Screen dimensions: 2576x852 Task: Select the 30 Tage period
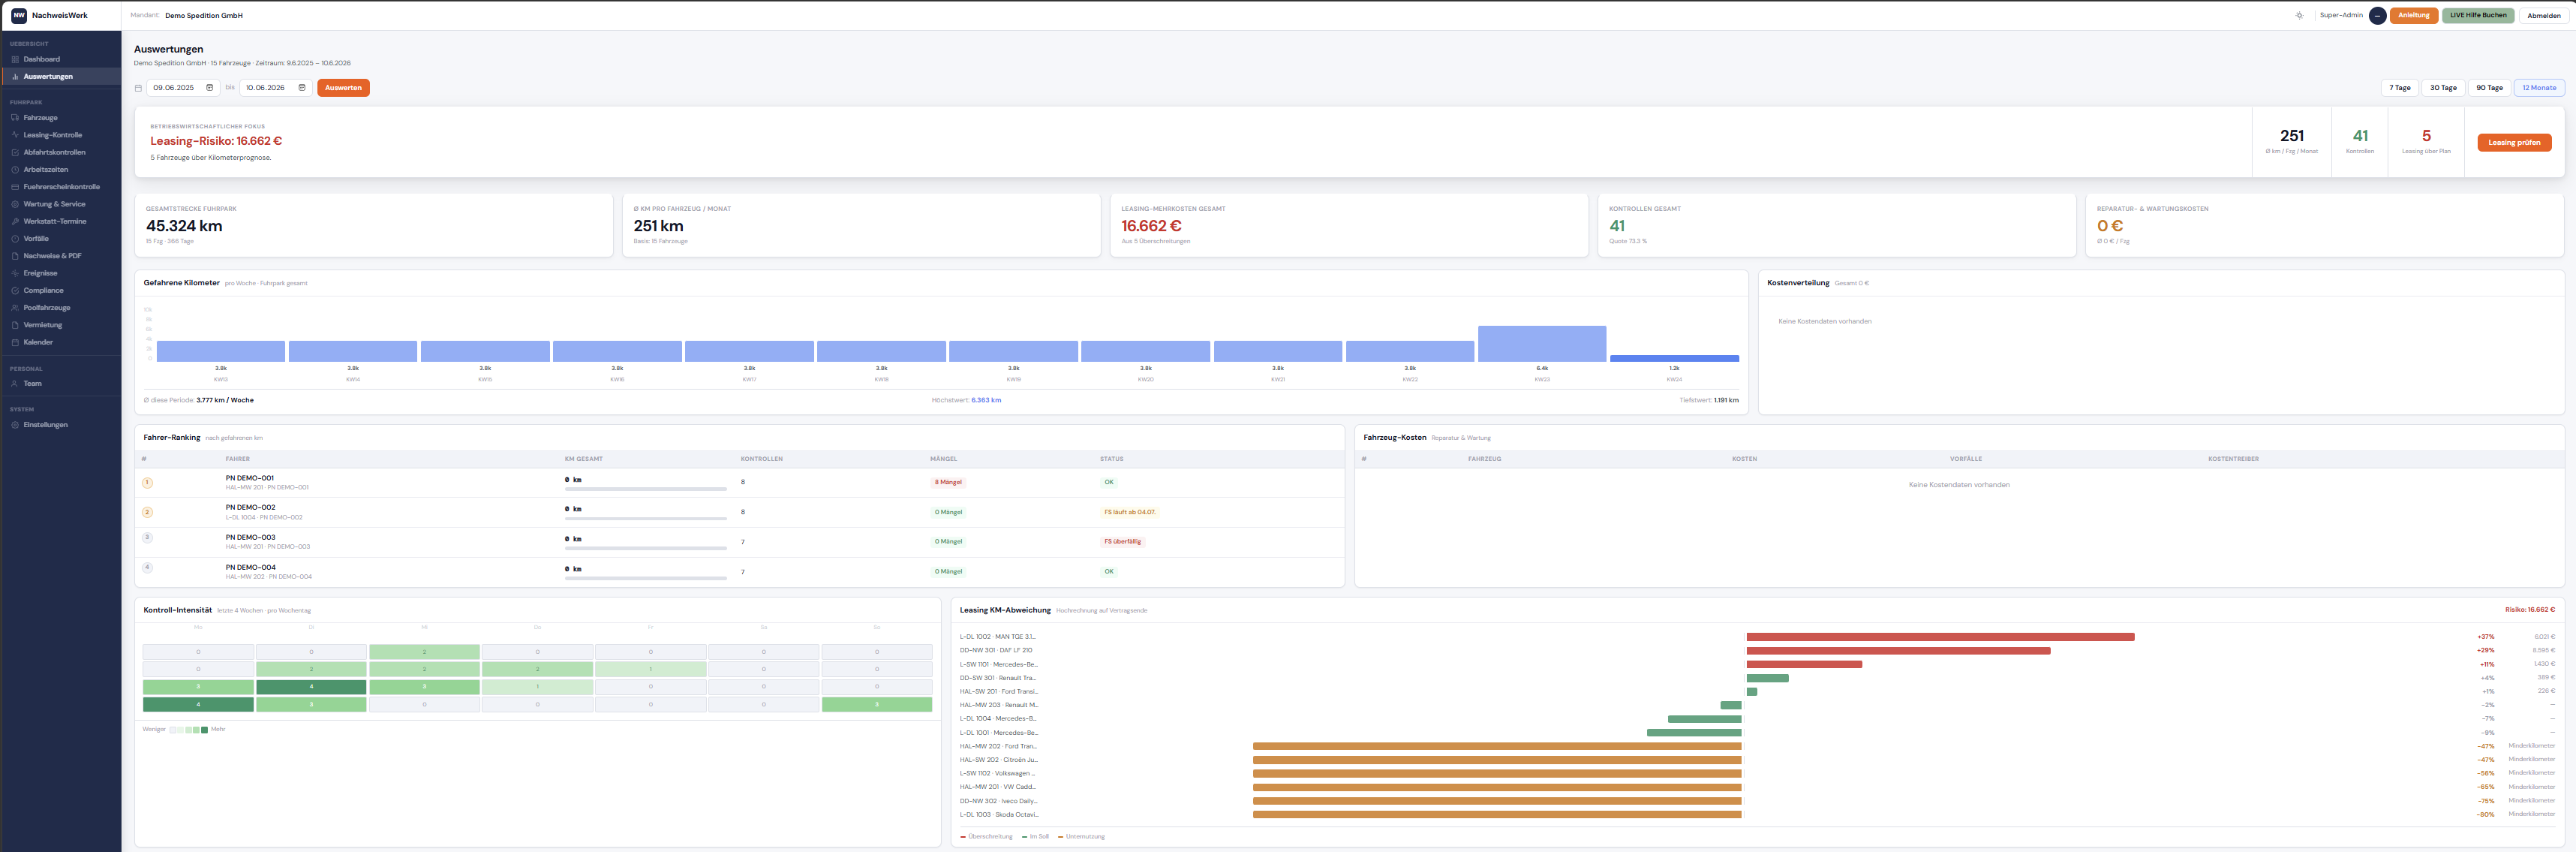(x=2443, y=88)
